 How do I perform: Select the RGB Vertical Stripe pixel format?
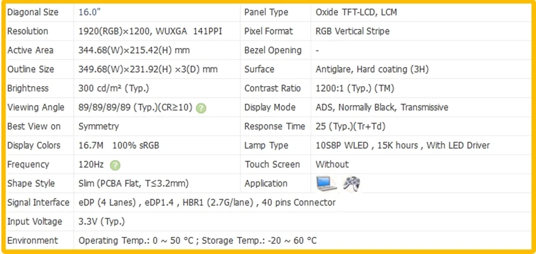tap(353, 32)
